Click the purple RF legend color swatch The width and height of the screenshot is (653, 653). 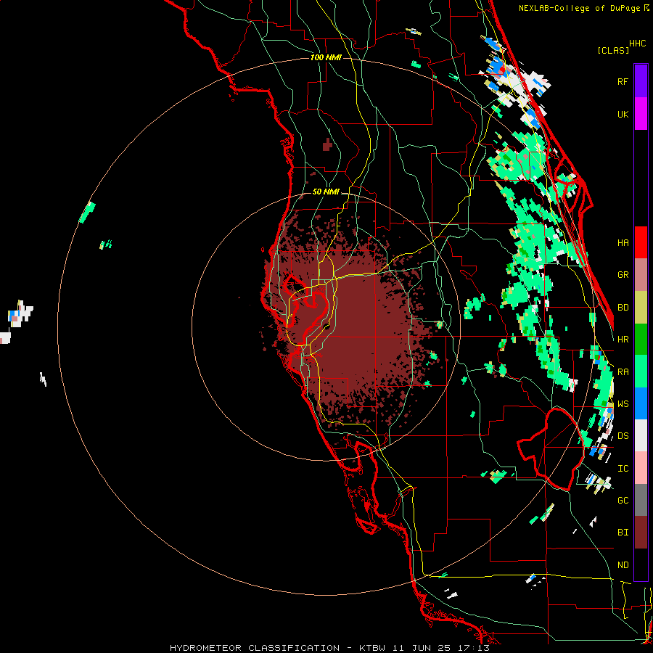pos(641,81)
